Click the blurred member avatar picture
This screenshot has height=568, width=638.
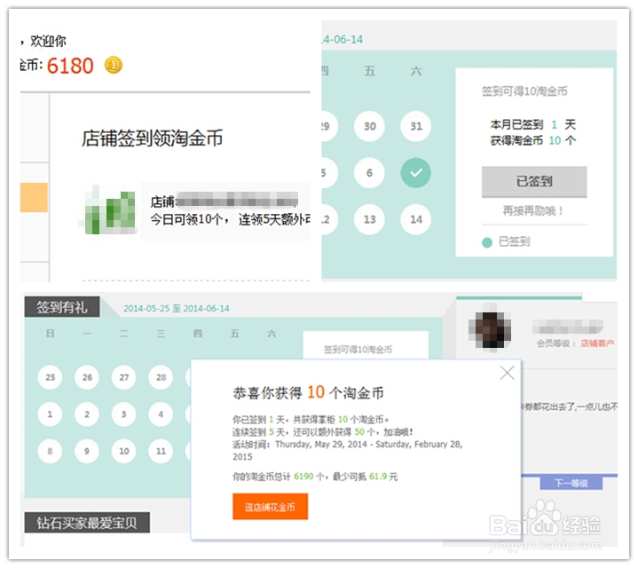[x=490, y=329]
